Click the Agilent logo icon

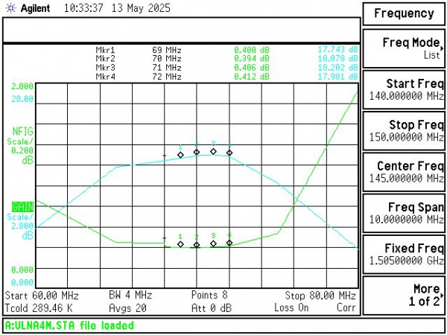pyautogui.click(x=10, y=8)
